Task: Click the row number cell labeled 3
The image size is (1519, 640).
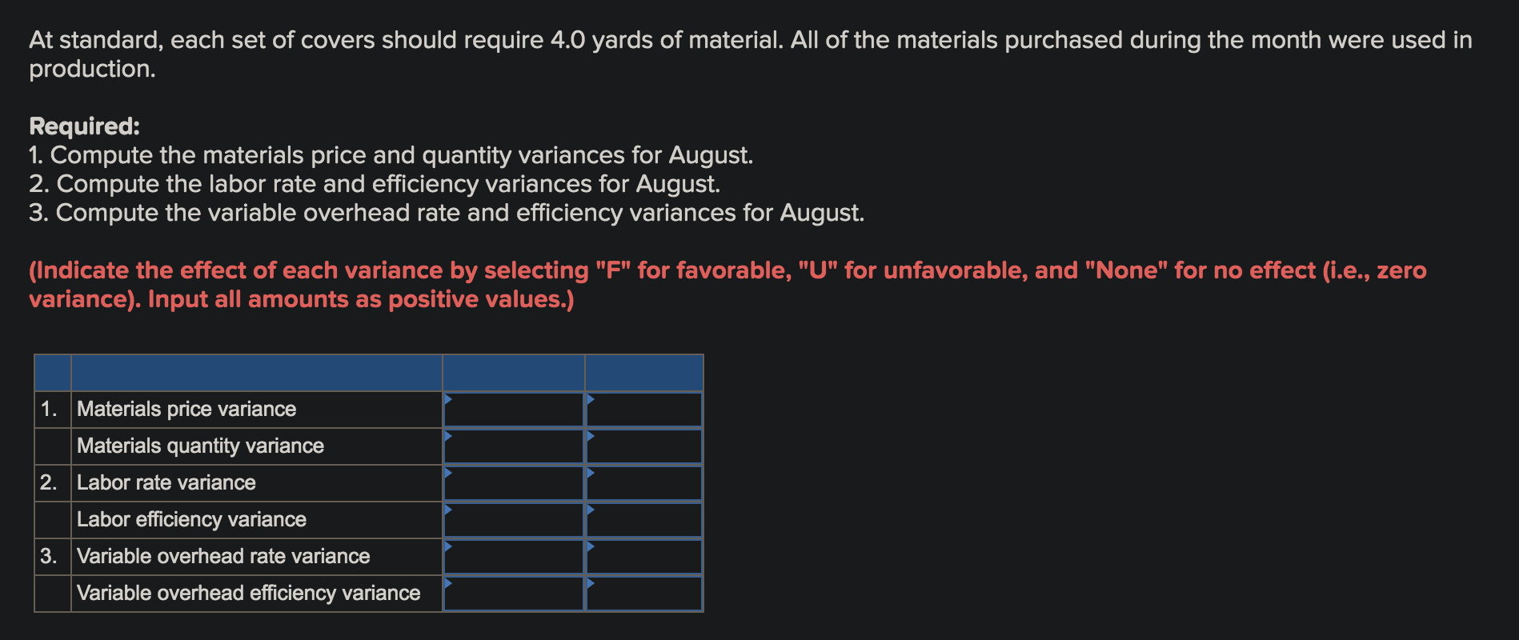Action: point(52,556)
